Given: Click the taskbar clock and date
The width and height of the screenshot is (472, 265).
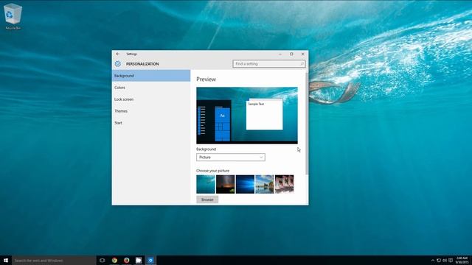Looking at the screenshot, I should point(462,260).
